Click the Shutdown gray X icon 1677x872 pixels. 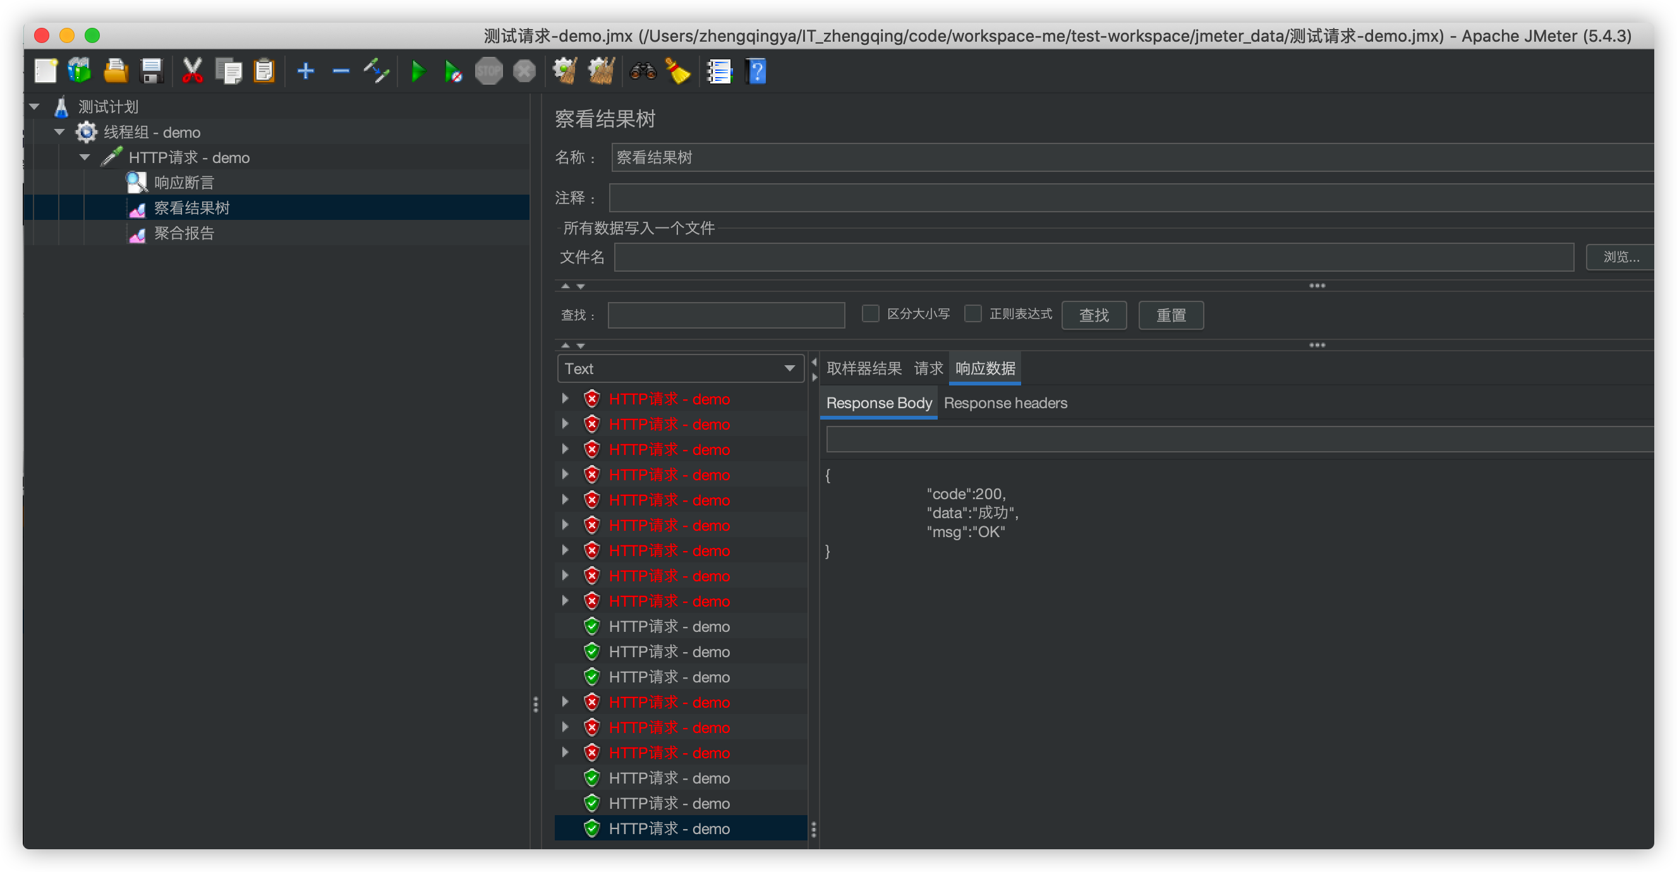[x=524, y=71]
